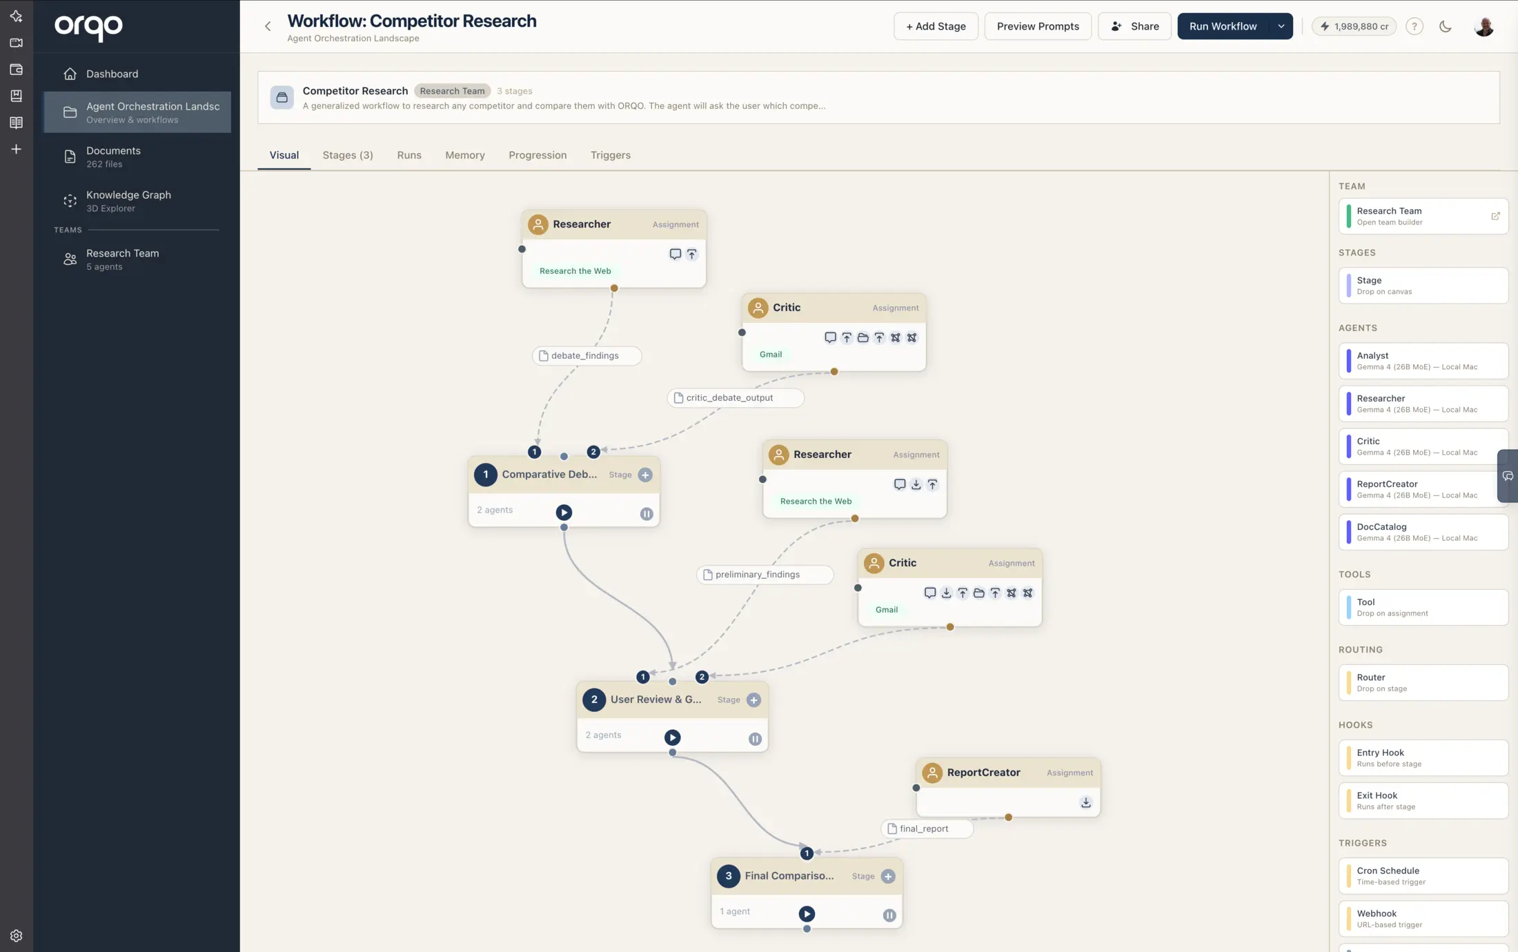1518x952 pixels.
Task: Select Webhook URL-based trigger
Action: click(1423, 918)
